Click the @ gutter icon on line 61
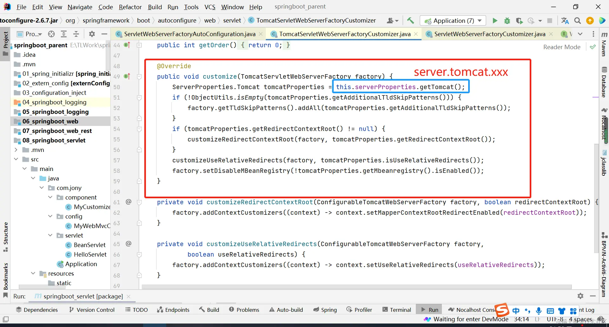This screenshot has height=327, width=609. [128, 202]
